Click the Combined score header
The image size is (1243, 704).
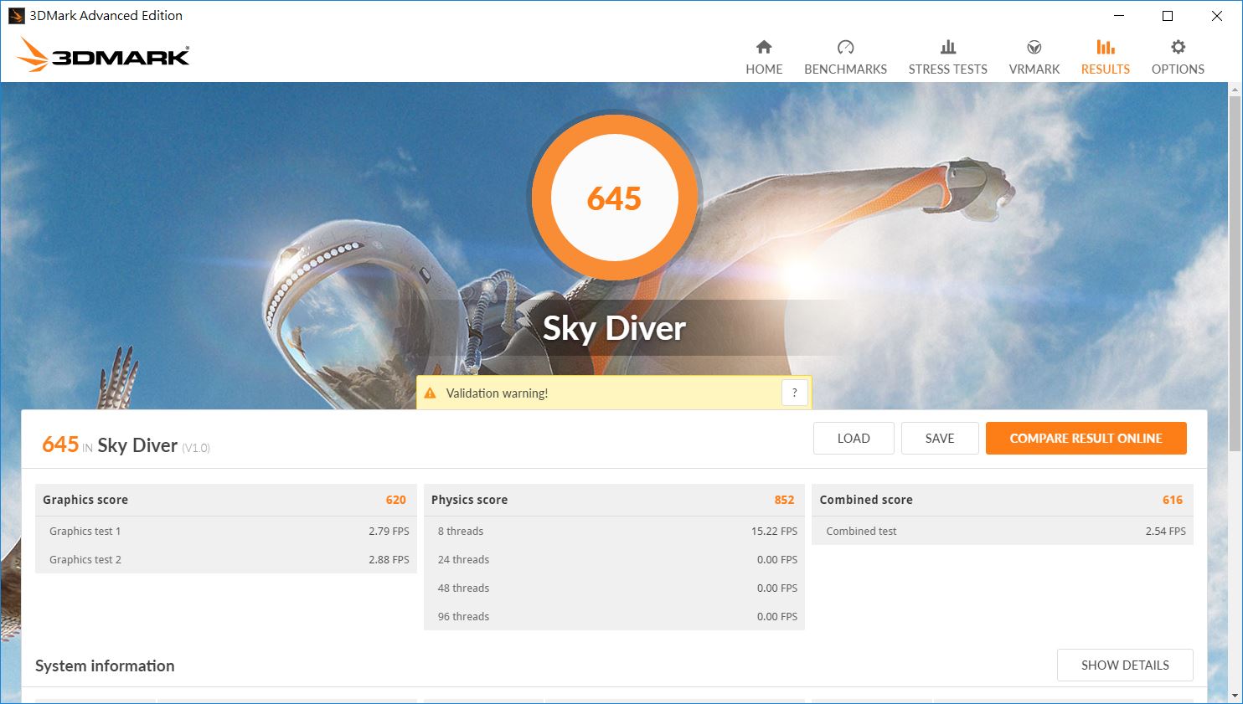click(x=1003, y=500)
